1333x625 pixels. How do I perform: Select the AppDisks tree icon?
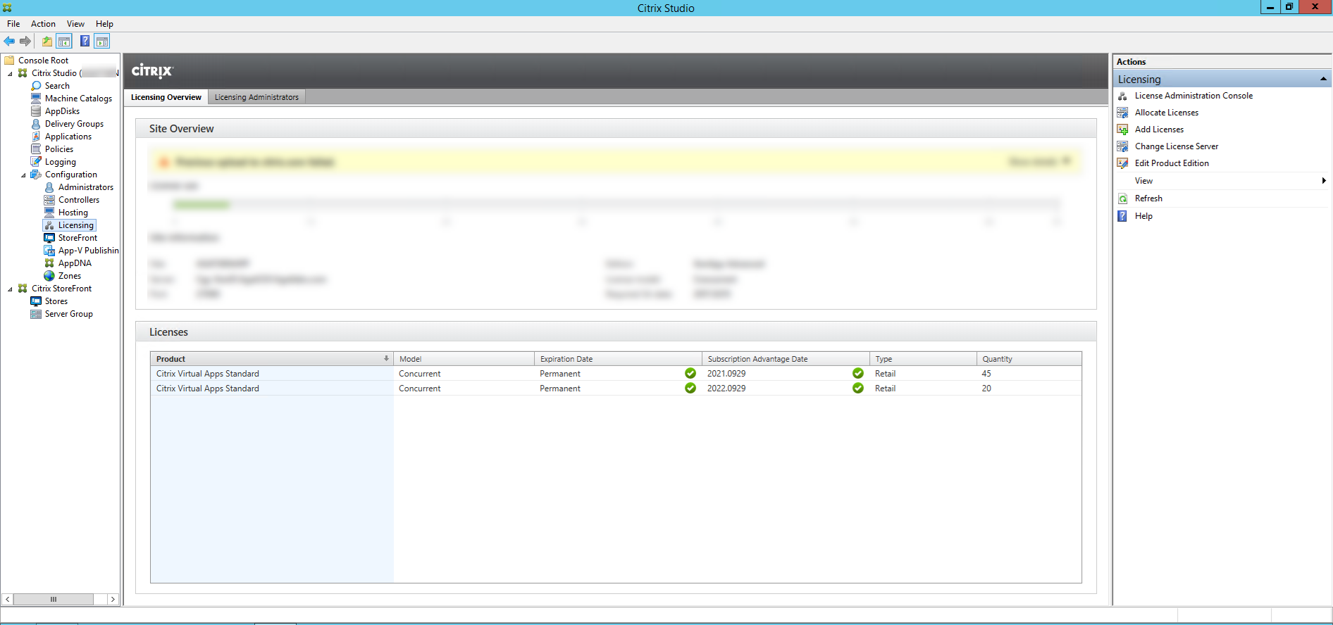coord(37,111)
